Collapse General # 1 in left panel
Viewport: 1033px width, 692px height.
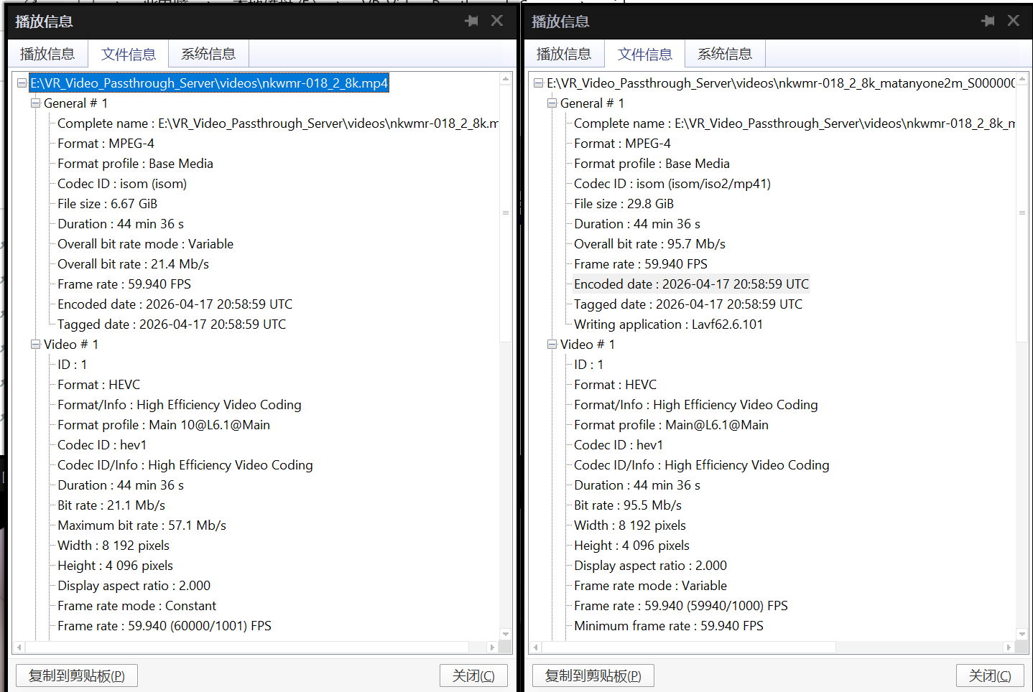35,103
